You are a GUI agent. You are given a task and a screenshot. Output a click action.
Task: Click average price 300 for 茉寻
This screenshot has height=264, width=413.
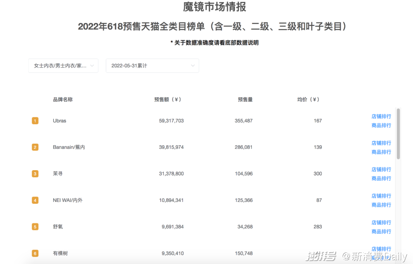pos(318,174)
